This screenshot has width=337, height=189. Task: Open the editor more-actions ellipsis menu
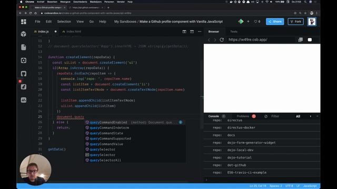pos(200,31)
